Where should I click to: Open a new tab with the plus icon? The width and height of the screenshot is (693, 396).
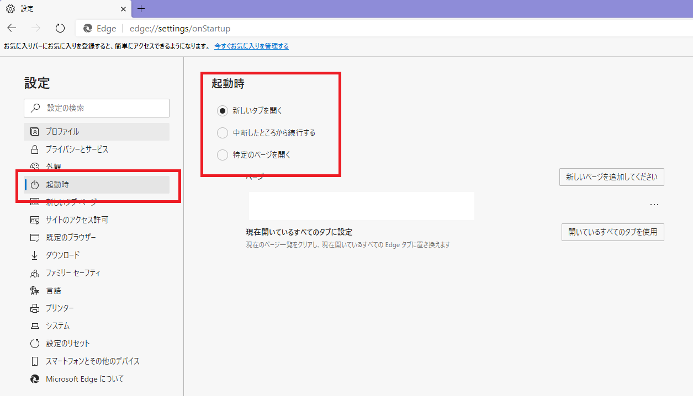pos(141,8)
